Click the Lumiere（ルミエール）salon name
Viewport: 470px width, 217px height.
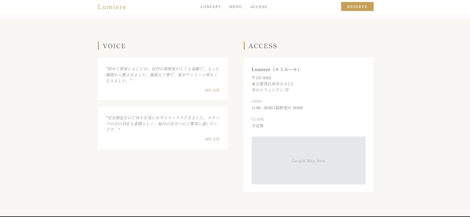[x=275, y=69]
